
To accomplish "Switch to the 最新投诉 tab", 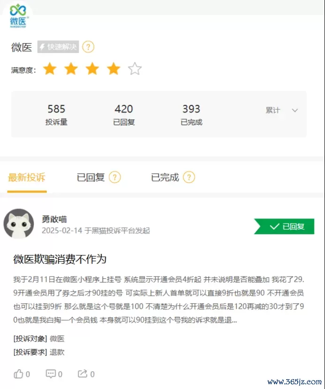I will pyautogui.click(x=27, y=177).
